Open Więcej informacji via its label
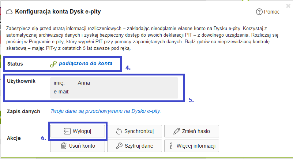This screenshot has height=159, width=293. coord(196,146)
